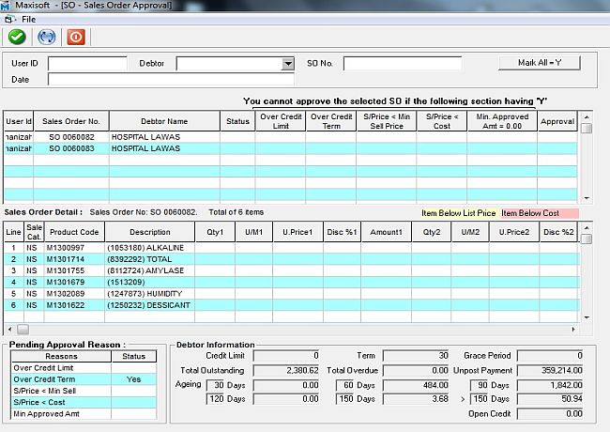
Task: Click the green checkmark approve icon
Action: (17, 37)
